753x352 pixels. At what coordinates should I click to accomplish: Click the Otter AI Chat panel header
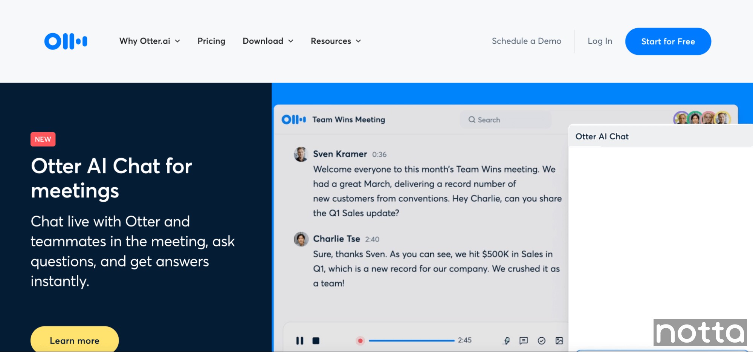[661, 136]
